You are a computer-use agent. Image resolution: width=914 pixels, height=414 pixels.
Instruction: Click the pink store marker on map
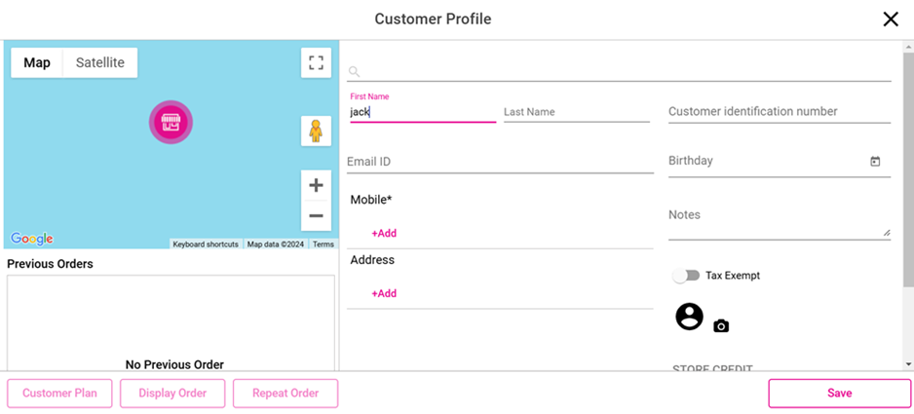tap(171, 122)
